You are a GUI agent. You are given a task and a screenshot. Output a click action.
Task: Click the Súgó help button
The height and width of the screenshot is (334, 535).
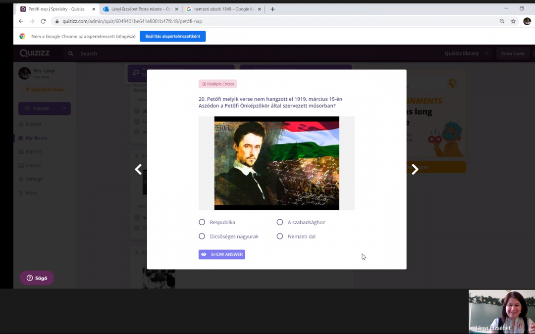click(37, 278)
